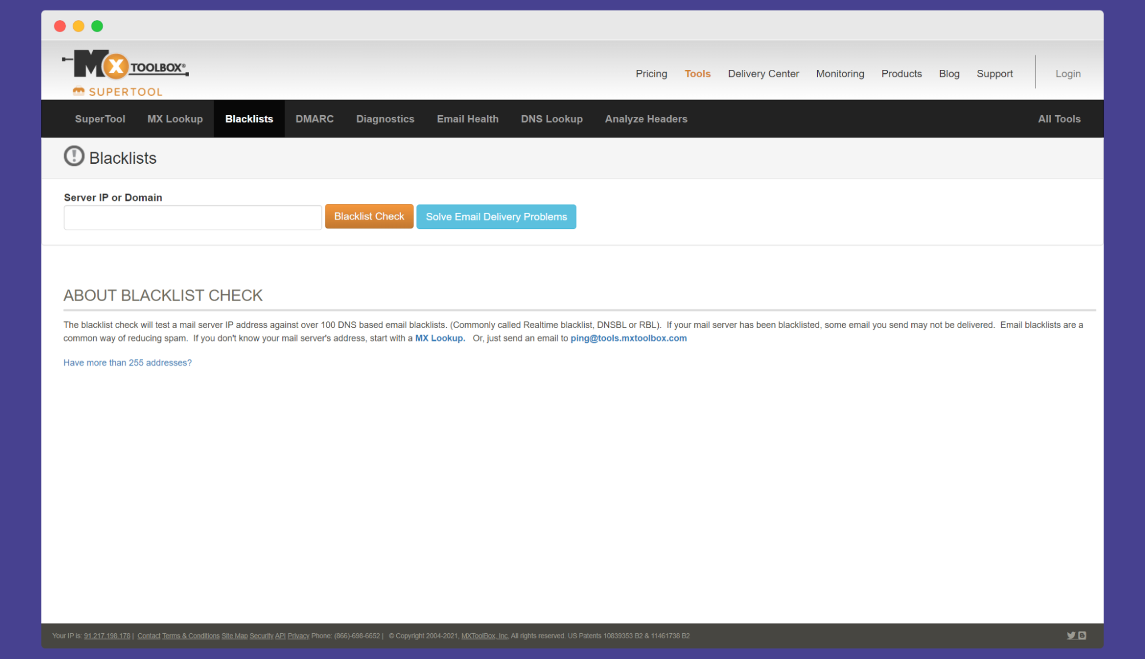This screenshot has height=659, width=1145.
Task: Click the Blacklist Check button
Action: 369,217
